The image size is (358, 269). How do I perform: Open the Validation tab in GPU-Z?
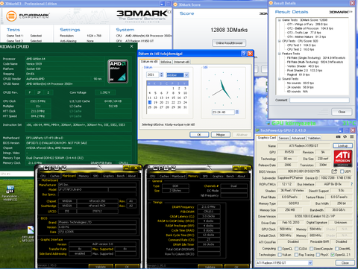click(x=314, y=138)
